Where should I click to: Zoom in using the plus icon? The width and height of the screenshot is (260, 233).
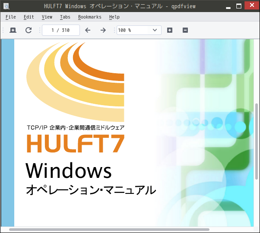point(170,30)
